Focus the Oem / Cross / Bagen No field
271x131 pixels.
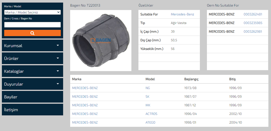pos(33,25)
